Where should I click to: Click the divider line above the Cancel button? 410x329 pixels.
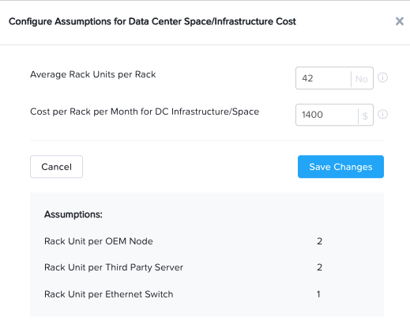point(207,141)
